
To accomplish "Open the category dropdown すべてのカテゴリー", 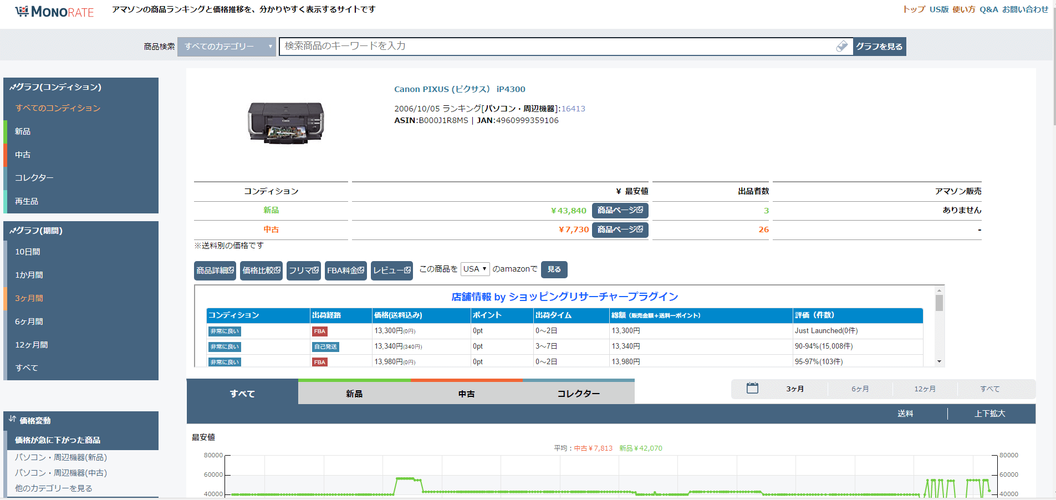I will pos(227,47).
